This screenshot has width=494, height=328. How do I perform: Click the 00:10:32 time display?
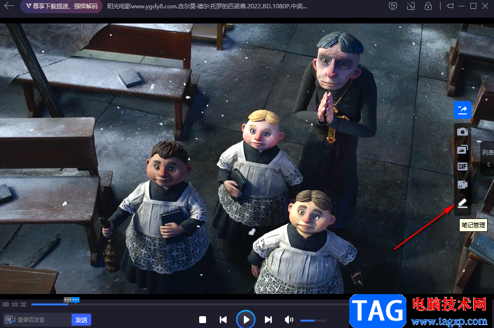15,304
